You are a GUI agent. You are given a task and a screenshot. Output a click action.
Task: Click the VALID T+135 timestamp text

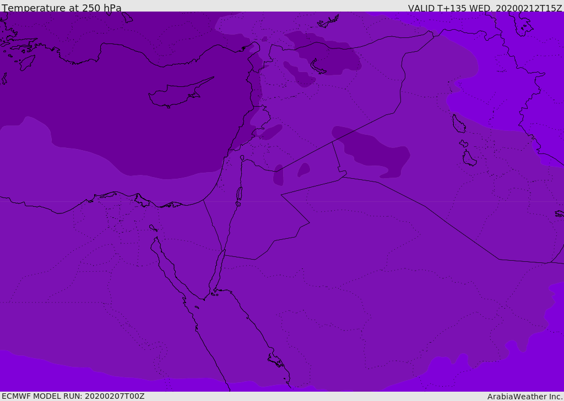point(485,8)
